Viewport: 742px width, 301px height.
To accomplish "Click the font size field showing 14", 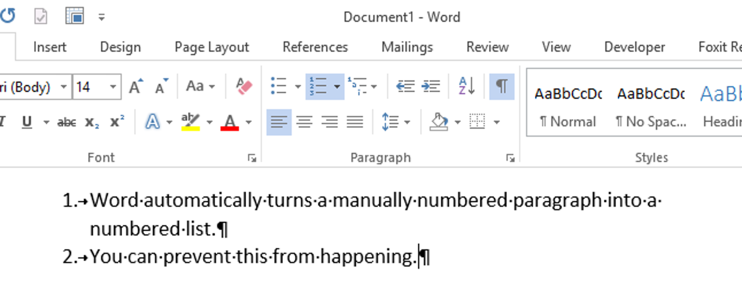I will click(x=90, y=87).
